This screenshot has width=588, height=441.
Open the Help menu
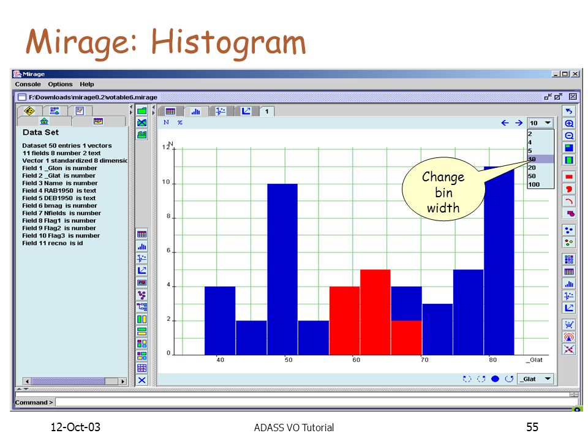click(x=86, y=84)
